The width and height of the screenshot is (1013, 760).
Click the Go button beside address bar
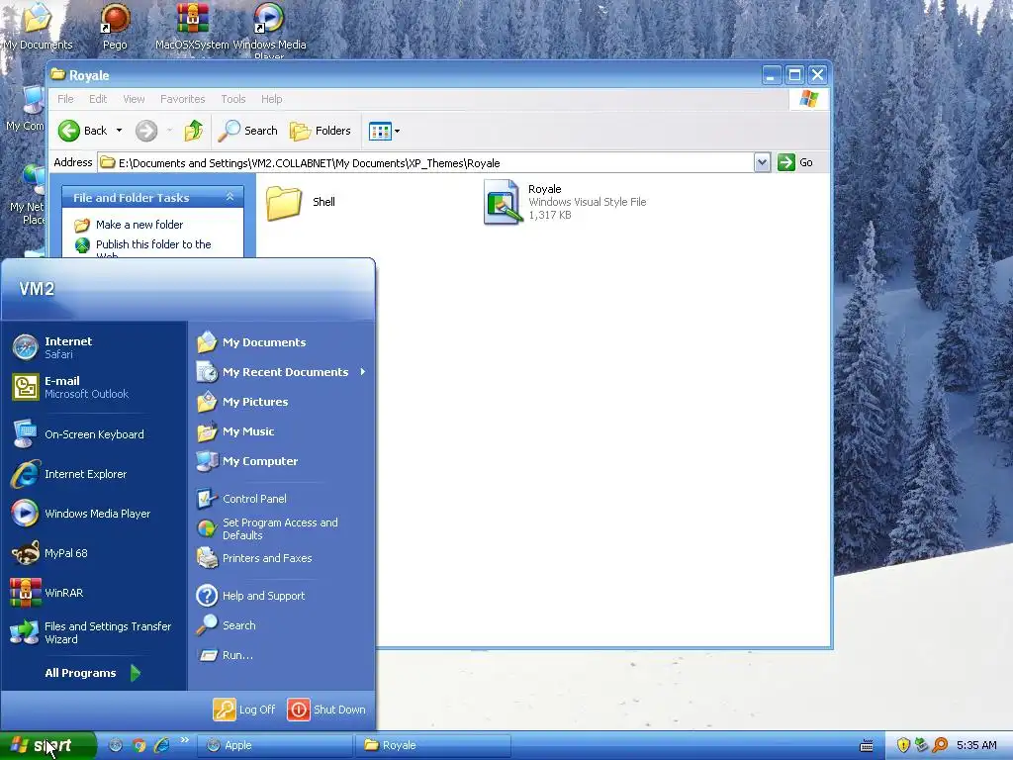[x=796, y=162]
